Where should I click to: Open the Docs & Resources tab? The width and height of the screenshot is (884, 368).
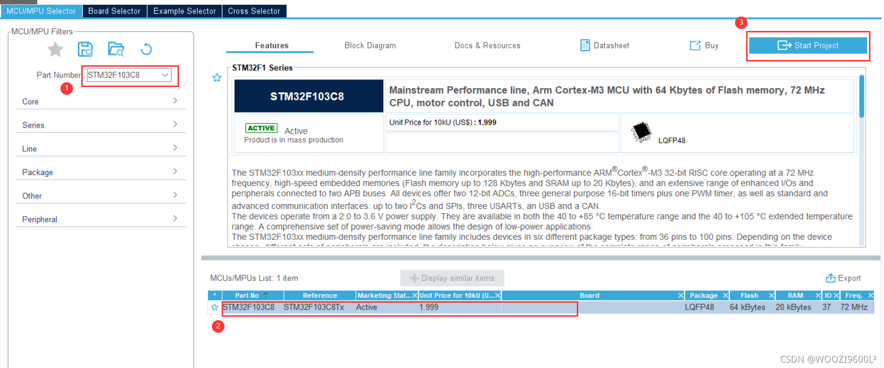tap(487, 45)
